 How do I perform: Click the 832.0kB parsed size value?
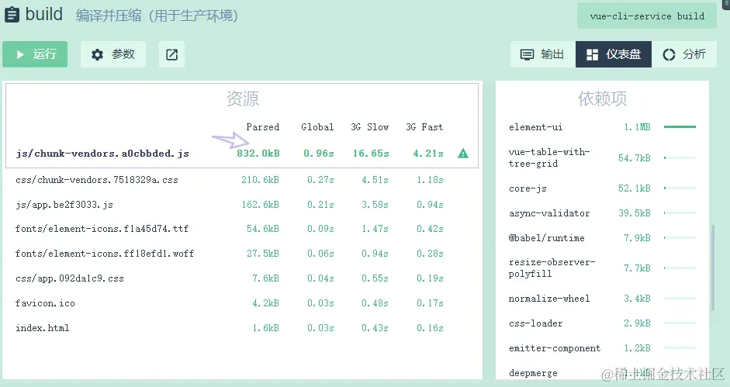[x=258, y=154]
